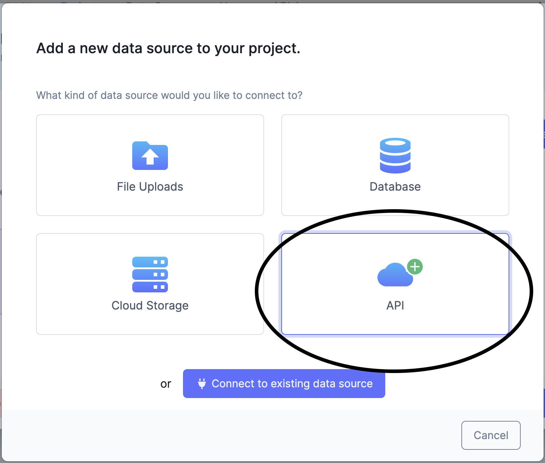The height and width of the screenshot is (463, 545).
Task: Click the plug icon in the blue button
Action: [202, 383]
